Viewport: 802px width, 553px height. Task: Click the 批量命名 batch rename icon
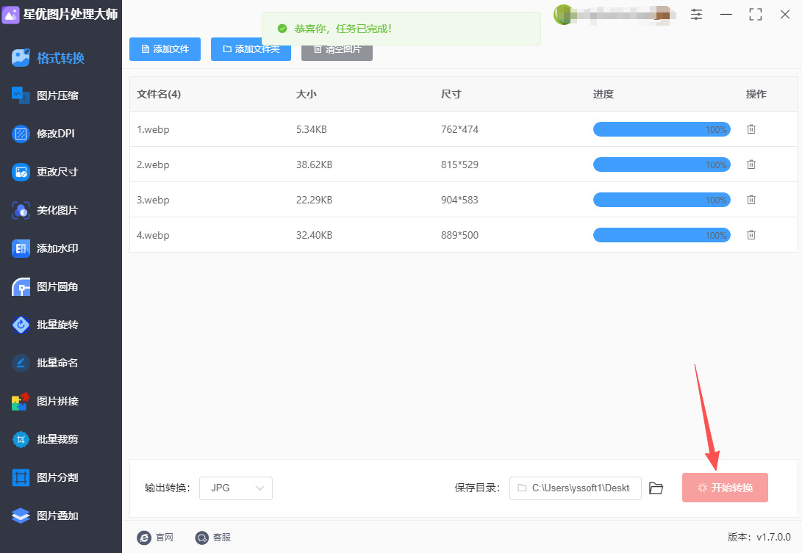[21, 363]
